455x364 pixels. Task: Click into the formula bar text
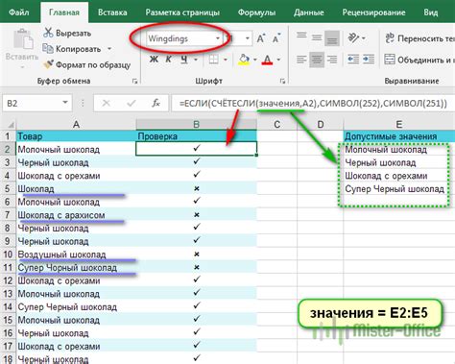(313, 103)
